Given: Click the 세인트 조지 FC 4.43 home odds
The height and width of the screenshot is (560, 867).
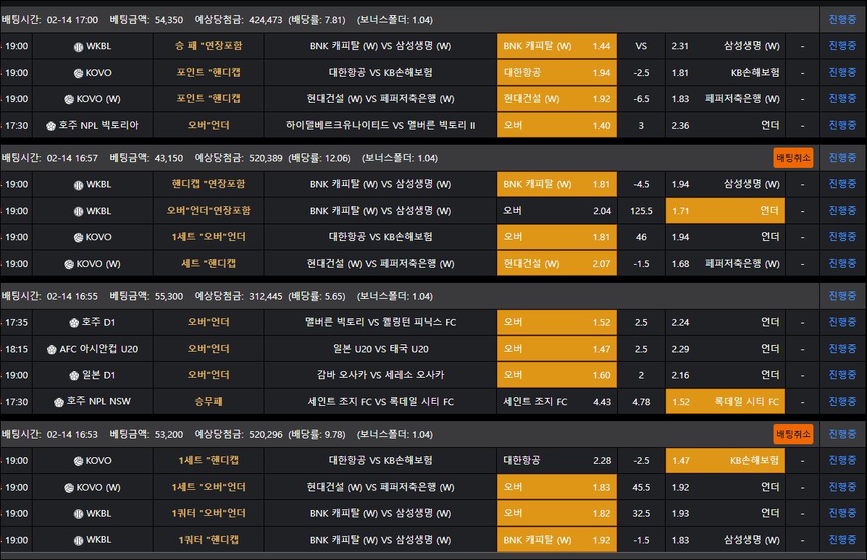Looking at the screenshot, I should tap(556, 402).
